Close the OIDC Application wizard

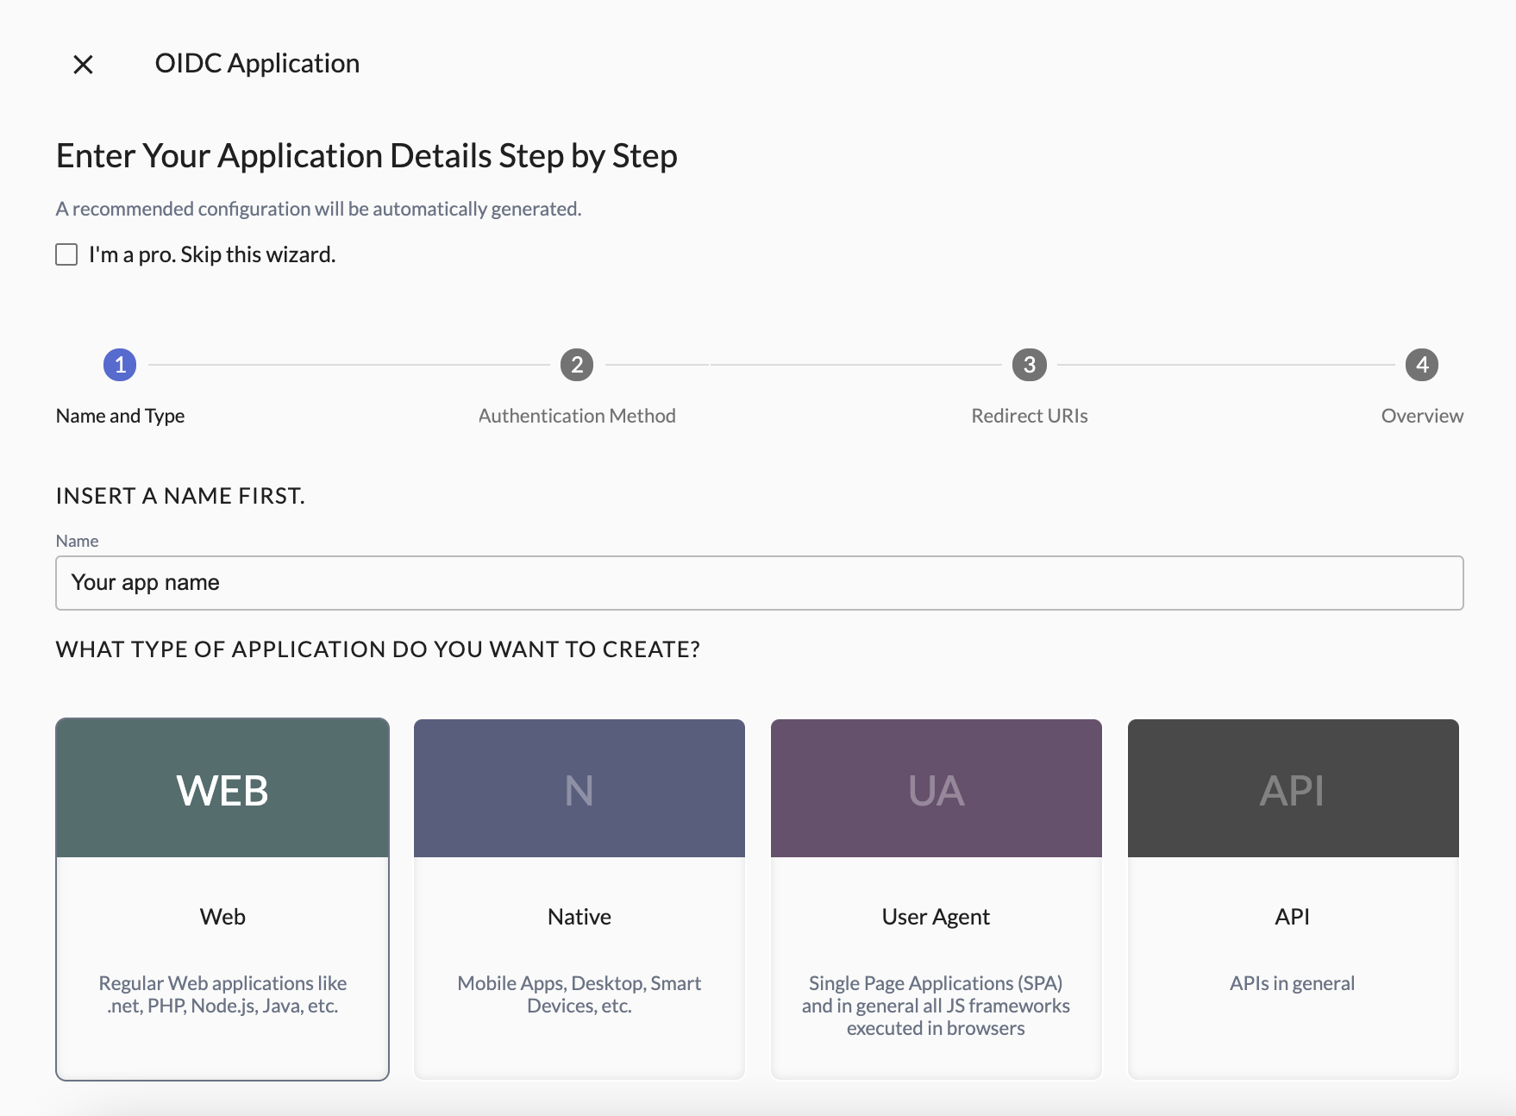pyautogui.click(x=84, y=63)
